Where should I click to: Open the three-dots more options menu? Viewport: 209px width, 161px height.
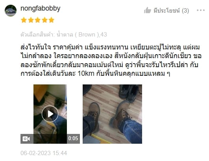pyautogui.click(x=201, y=10)
